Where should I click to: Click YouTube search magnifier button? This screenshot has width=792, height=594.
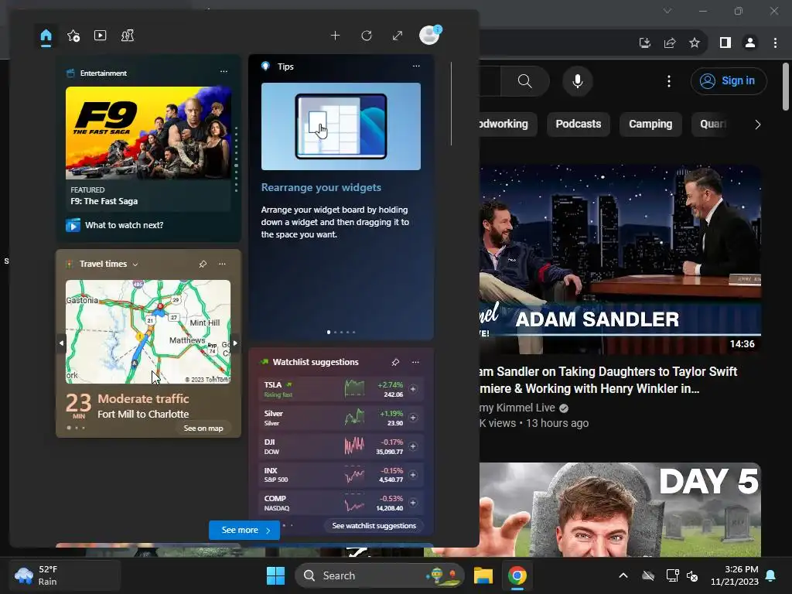coord(525,80)
